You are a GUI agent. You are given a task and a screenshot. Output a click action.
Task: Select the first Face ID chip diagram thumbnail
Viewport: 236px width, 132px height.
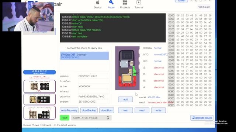[x=39, y=87]
